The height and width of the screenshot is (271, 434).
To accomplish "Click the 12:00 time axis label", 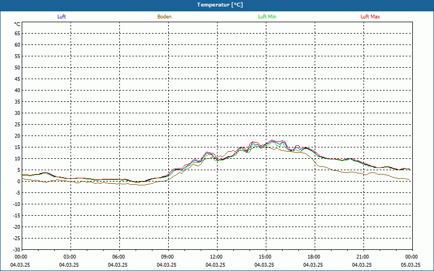I will click(216, 257).
